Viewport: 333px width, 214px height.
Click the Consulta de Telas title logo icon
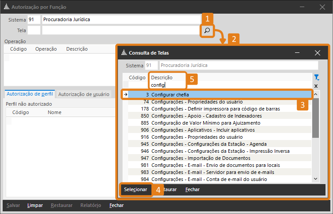tap(124, 53)
